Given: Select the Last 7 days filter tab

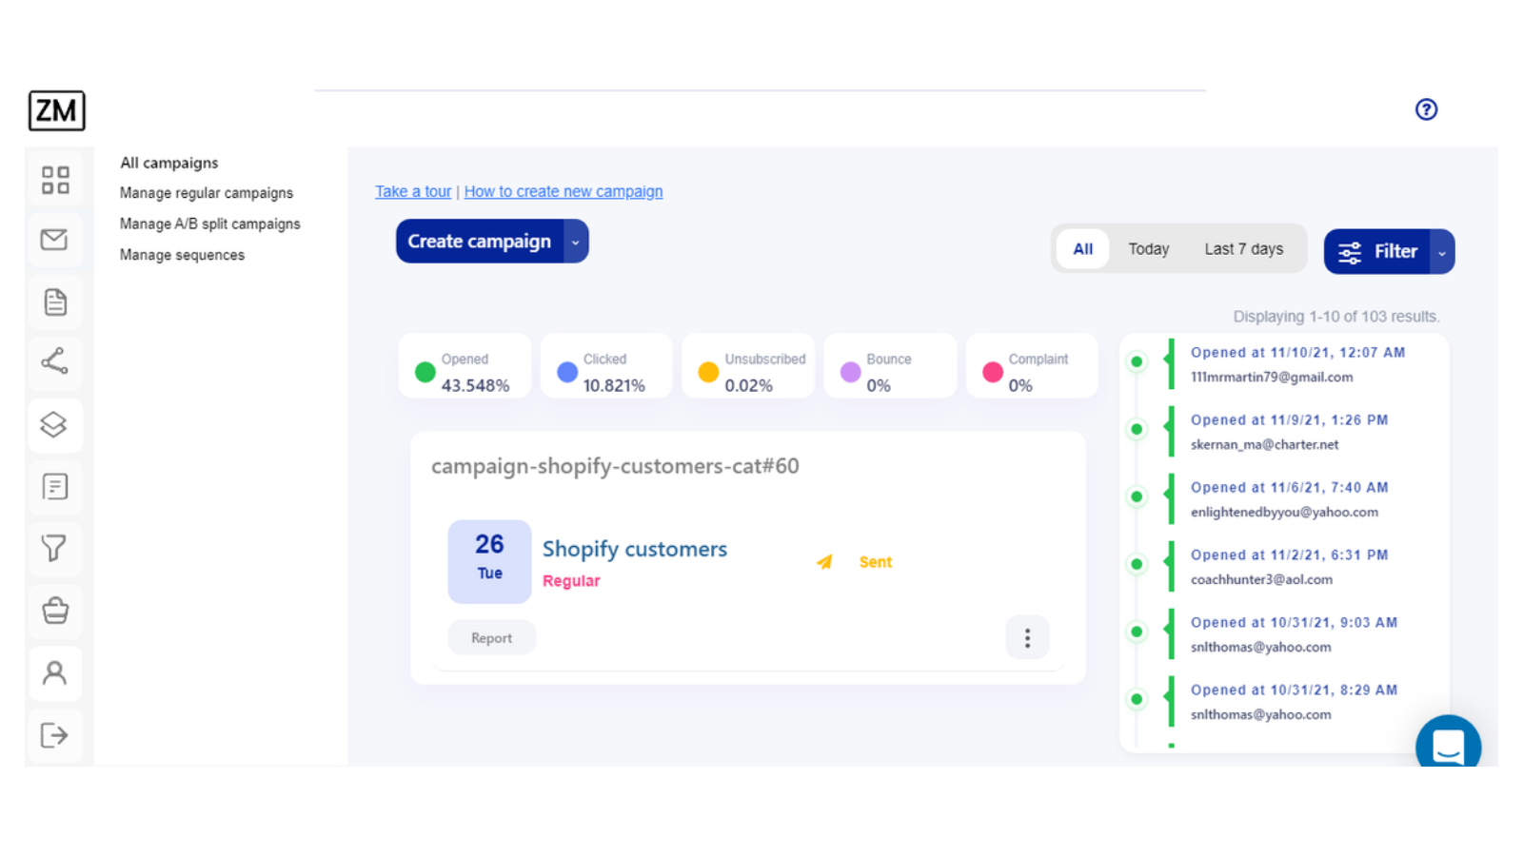Looking at the screenshot, I should click(1244, 249).
